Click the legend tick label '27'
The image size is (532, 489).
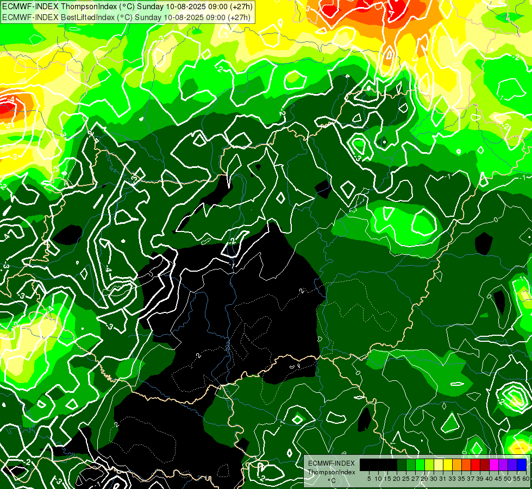point(415,479)
